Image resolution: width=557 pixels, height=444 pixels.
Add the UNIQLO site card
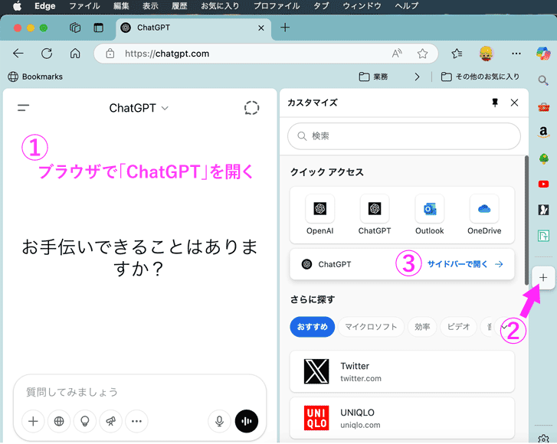[x=402, y=418]
